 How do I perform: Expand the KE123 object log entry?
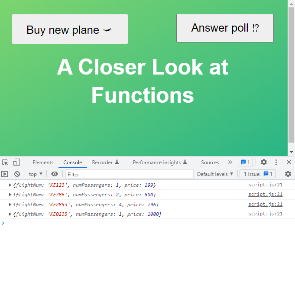(x=10, y=185)
